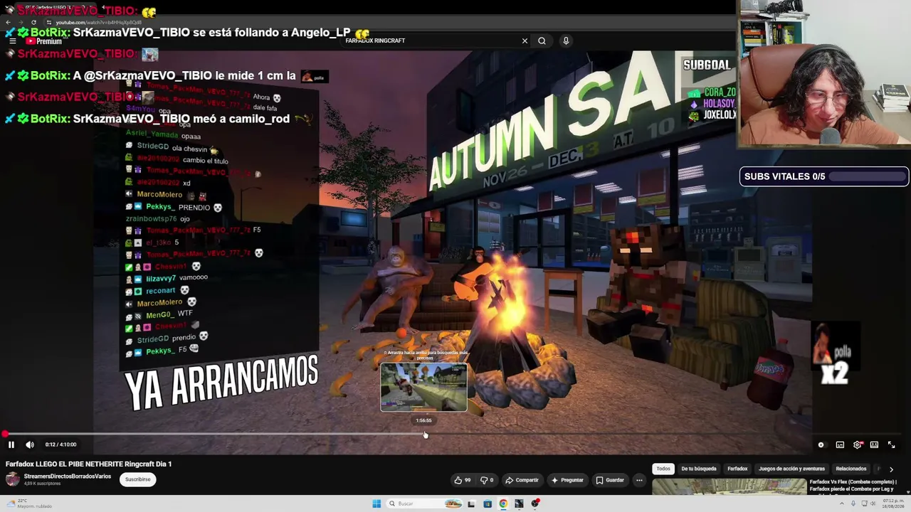
Task: Clear the YouTube search box text
Action: (x=525, y=41)
